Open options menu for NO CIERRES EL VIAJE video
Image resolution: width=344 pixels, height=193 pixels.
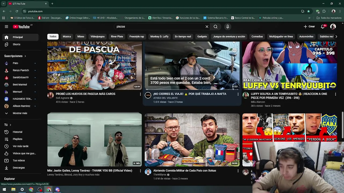[238, 94]
